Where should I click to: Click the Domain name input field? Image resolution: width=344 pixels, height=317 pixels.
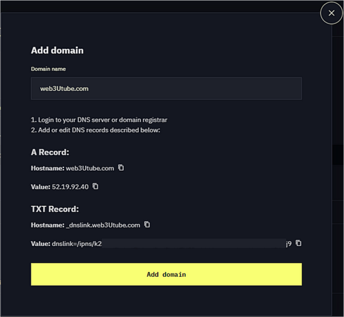(166, 88)
